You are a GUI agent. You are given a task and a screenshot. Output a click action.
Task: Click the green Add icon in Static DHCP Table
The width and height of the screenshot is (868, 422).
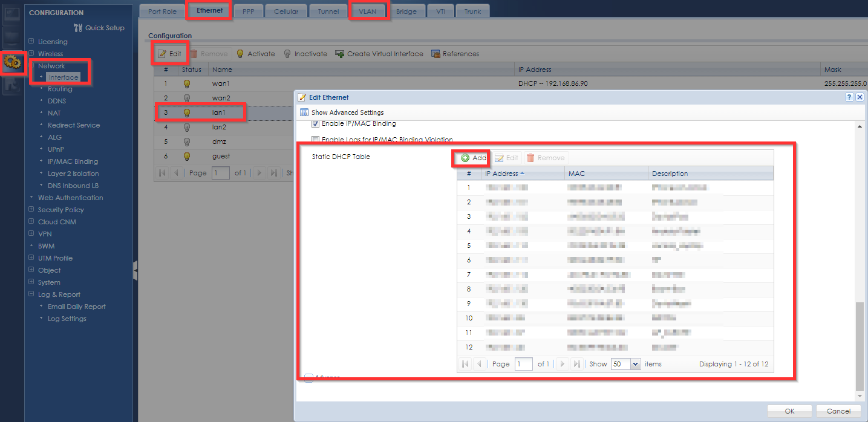pos(465,158)
